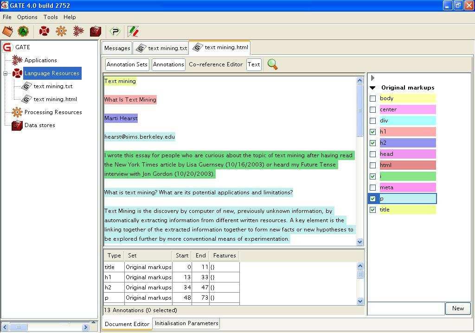Click the restore session toolbar icon

7,31
